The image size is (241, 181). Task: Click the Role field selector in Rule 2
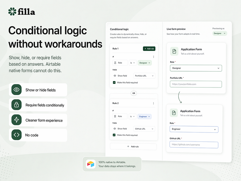coord(120,116)
